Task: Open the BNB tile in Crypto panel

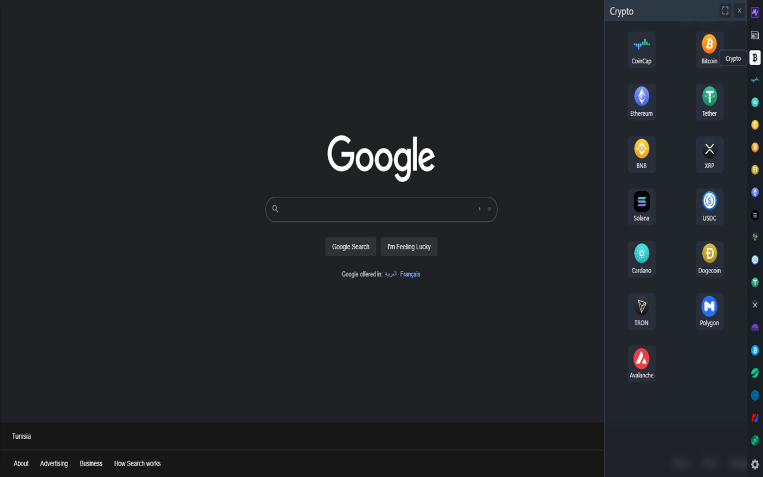Action: pos(641,154)
